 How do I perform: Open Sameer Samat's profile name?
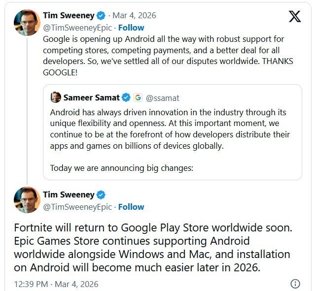pos(92,97)
